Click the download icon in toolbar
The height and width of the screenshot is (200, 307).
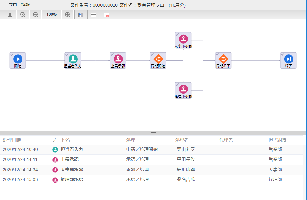click(10, 15)
